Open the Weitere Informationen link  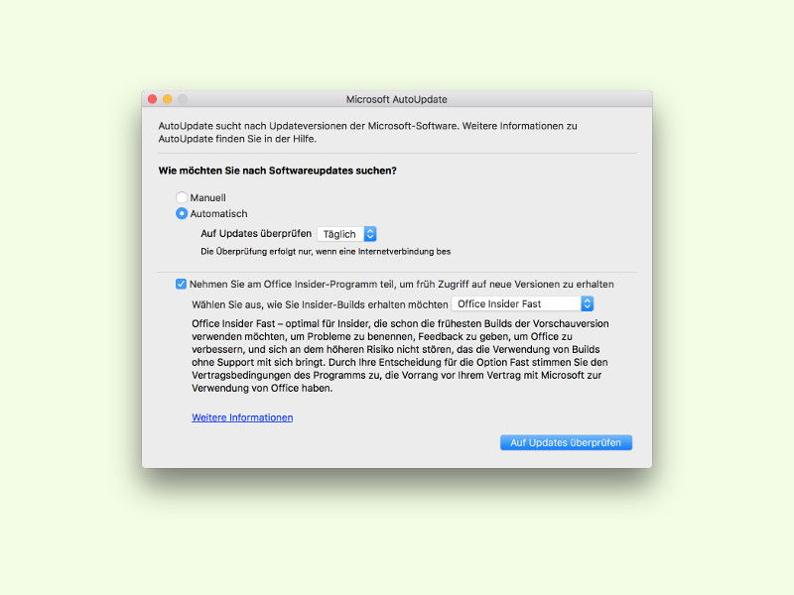(242, 417)
